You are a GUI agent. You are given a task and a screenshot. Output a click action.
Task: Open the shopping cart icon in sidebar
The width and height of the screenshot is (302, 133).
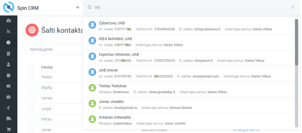pyautogui.click(x=8, y=130)
